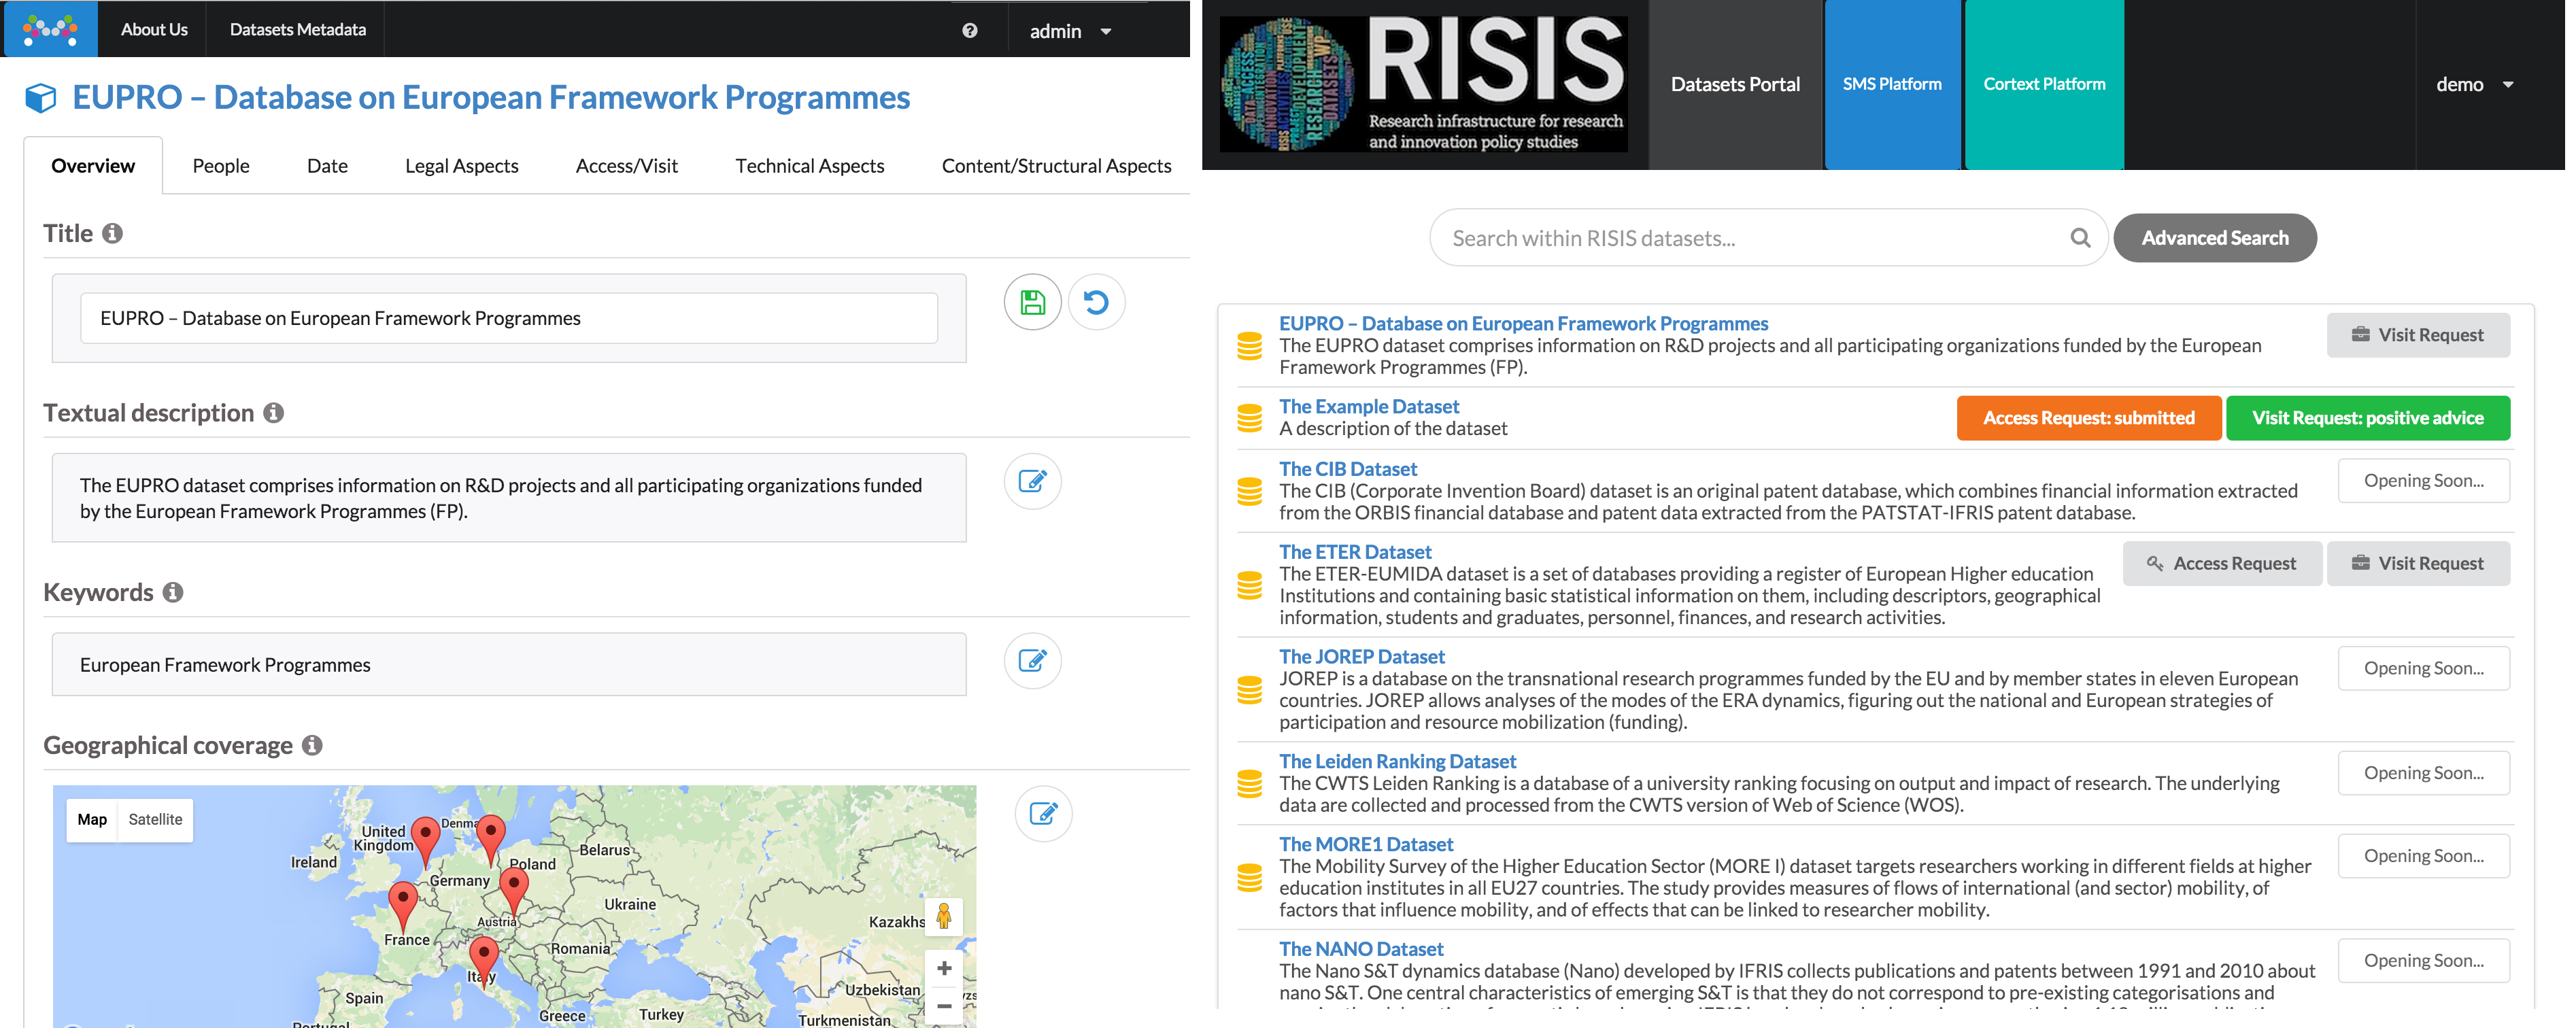This screenshot has height=1028, width=2576.
Task: Click the search magnifier icon
Action: tap(2080, 238)
